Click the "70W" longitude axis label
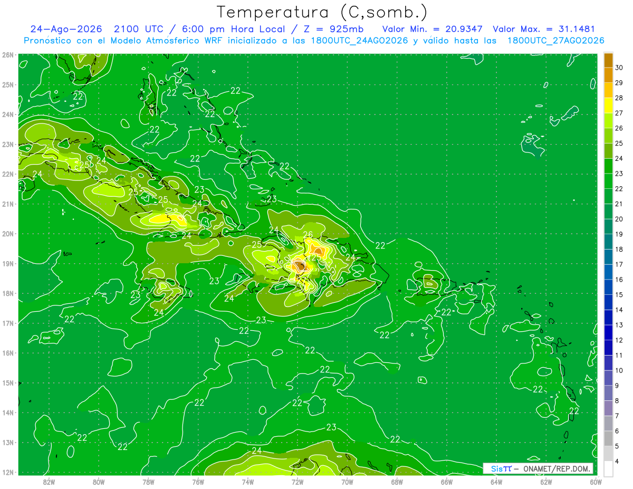Image resolution: width=633 pixels, height=489 pixels. [x=347, y=481]
